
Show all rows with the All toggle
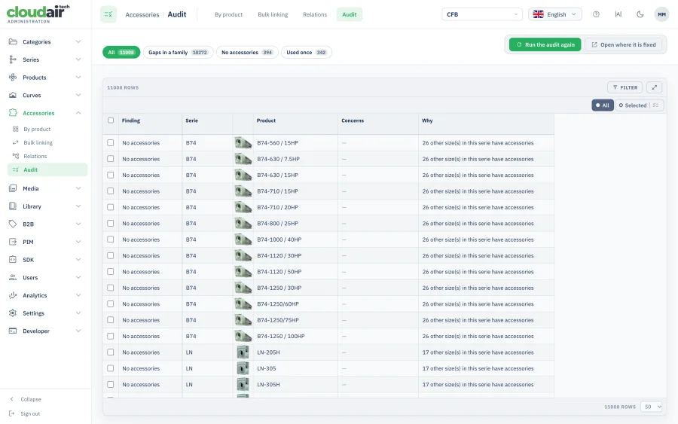click(x=603, y=105)
